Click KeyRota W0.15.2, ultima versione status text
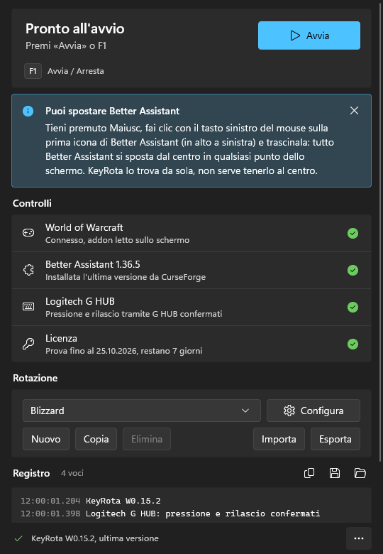The image size is (383, 554). pos(95,538)
